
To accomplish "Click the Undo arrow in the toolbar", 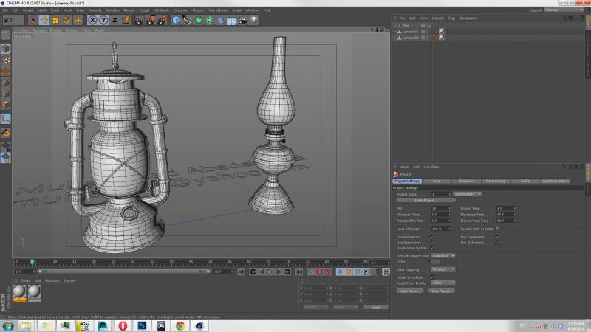I will pyautogui.click(x=7, y=20).
